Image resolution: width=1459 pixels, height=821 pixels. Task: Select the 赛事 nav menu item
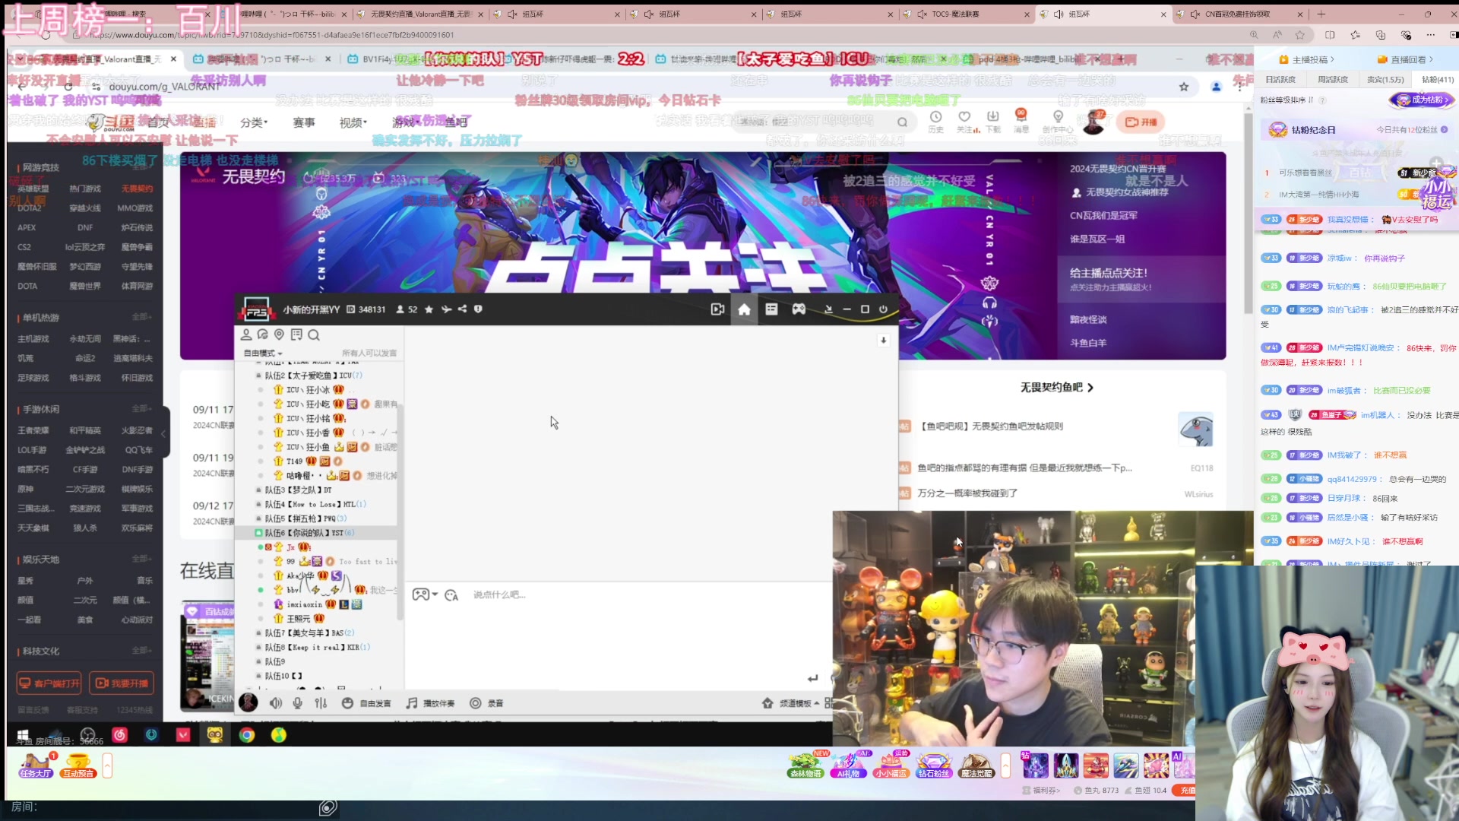[304, 122]
